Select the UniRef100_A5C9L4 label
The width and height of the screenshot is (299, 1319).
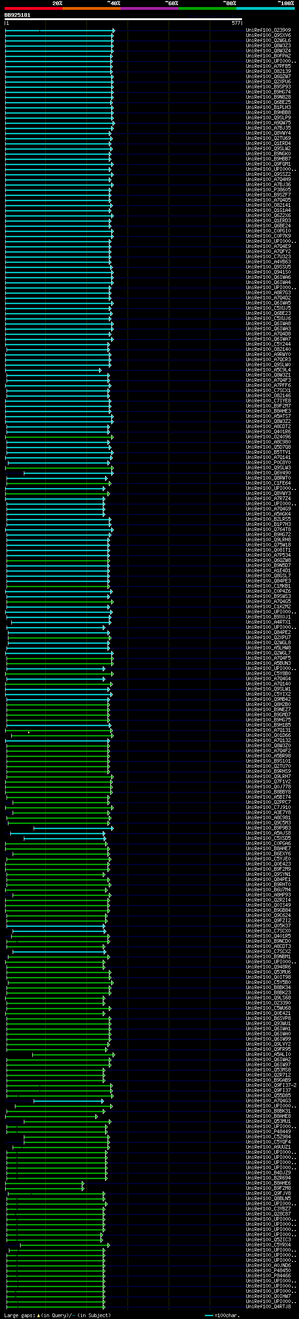[x=268, y=370]
